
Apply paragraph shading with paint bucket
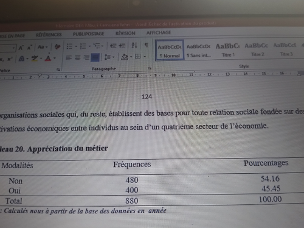point(124,57)
